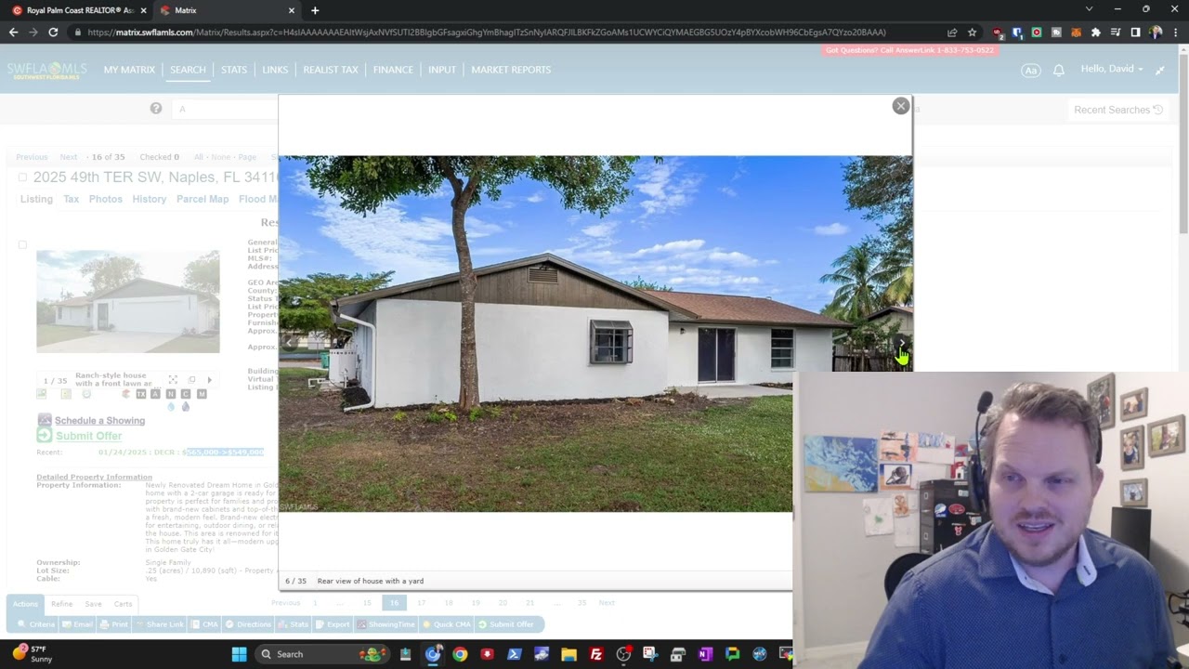Screen dimensions: 1189x669
Task: Click Previous listing in the top navigation
Action: [x=32, y=157]
